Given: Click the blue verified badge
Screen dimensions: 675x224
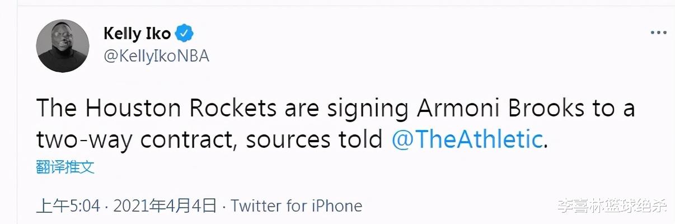Looking at the screenshot, I should (x=185, y=34).
